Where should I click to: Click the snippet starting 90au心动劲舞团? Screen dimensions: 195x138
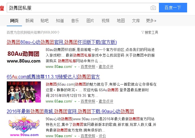point(101,124)
